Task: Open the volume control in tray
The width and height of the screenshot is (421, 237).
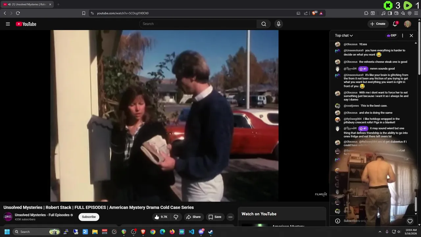Action: pyautogui.click(x=399, y=232)
